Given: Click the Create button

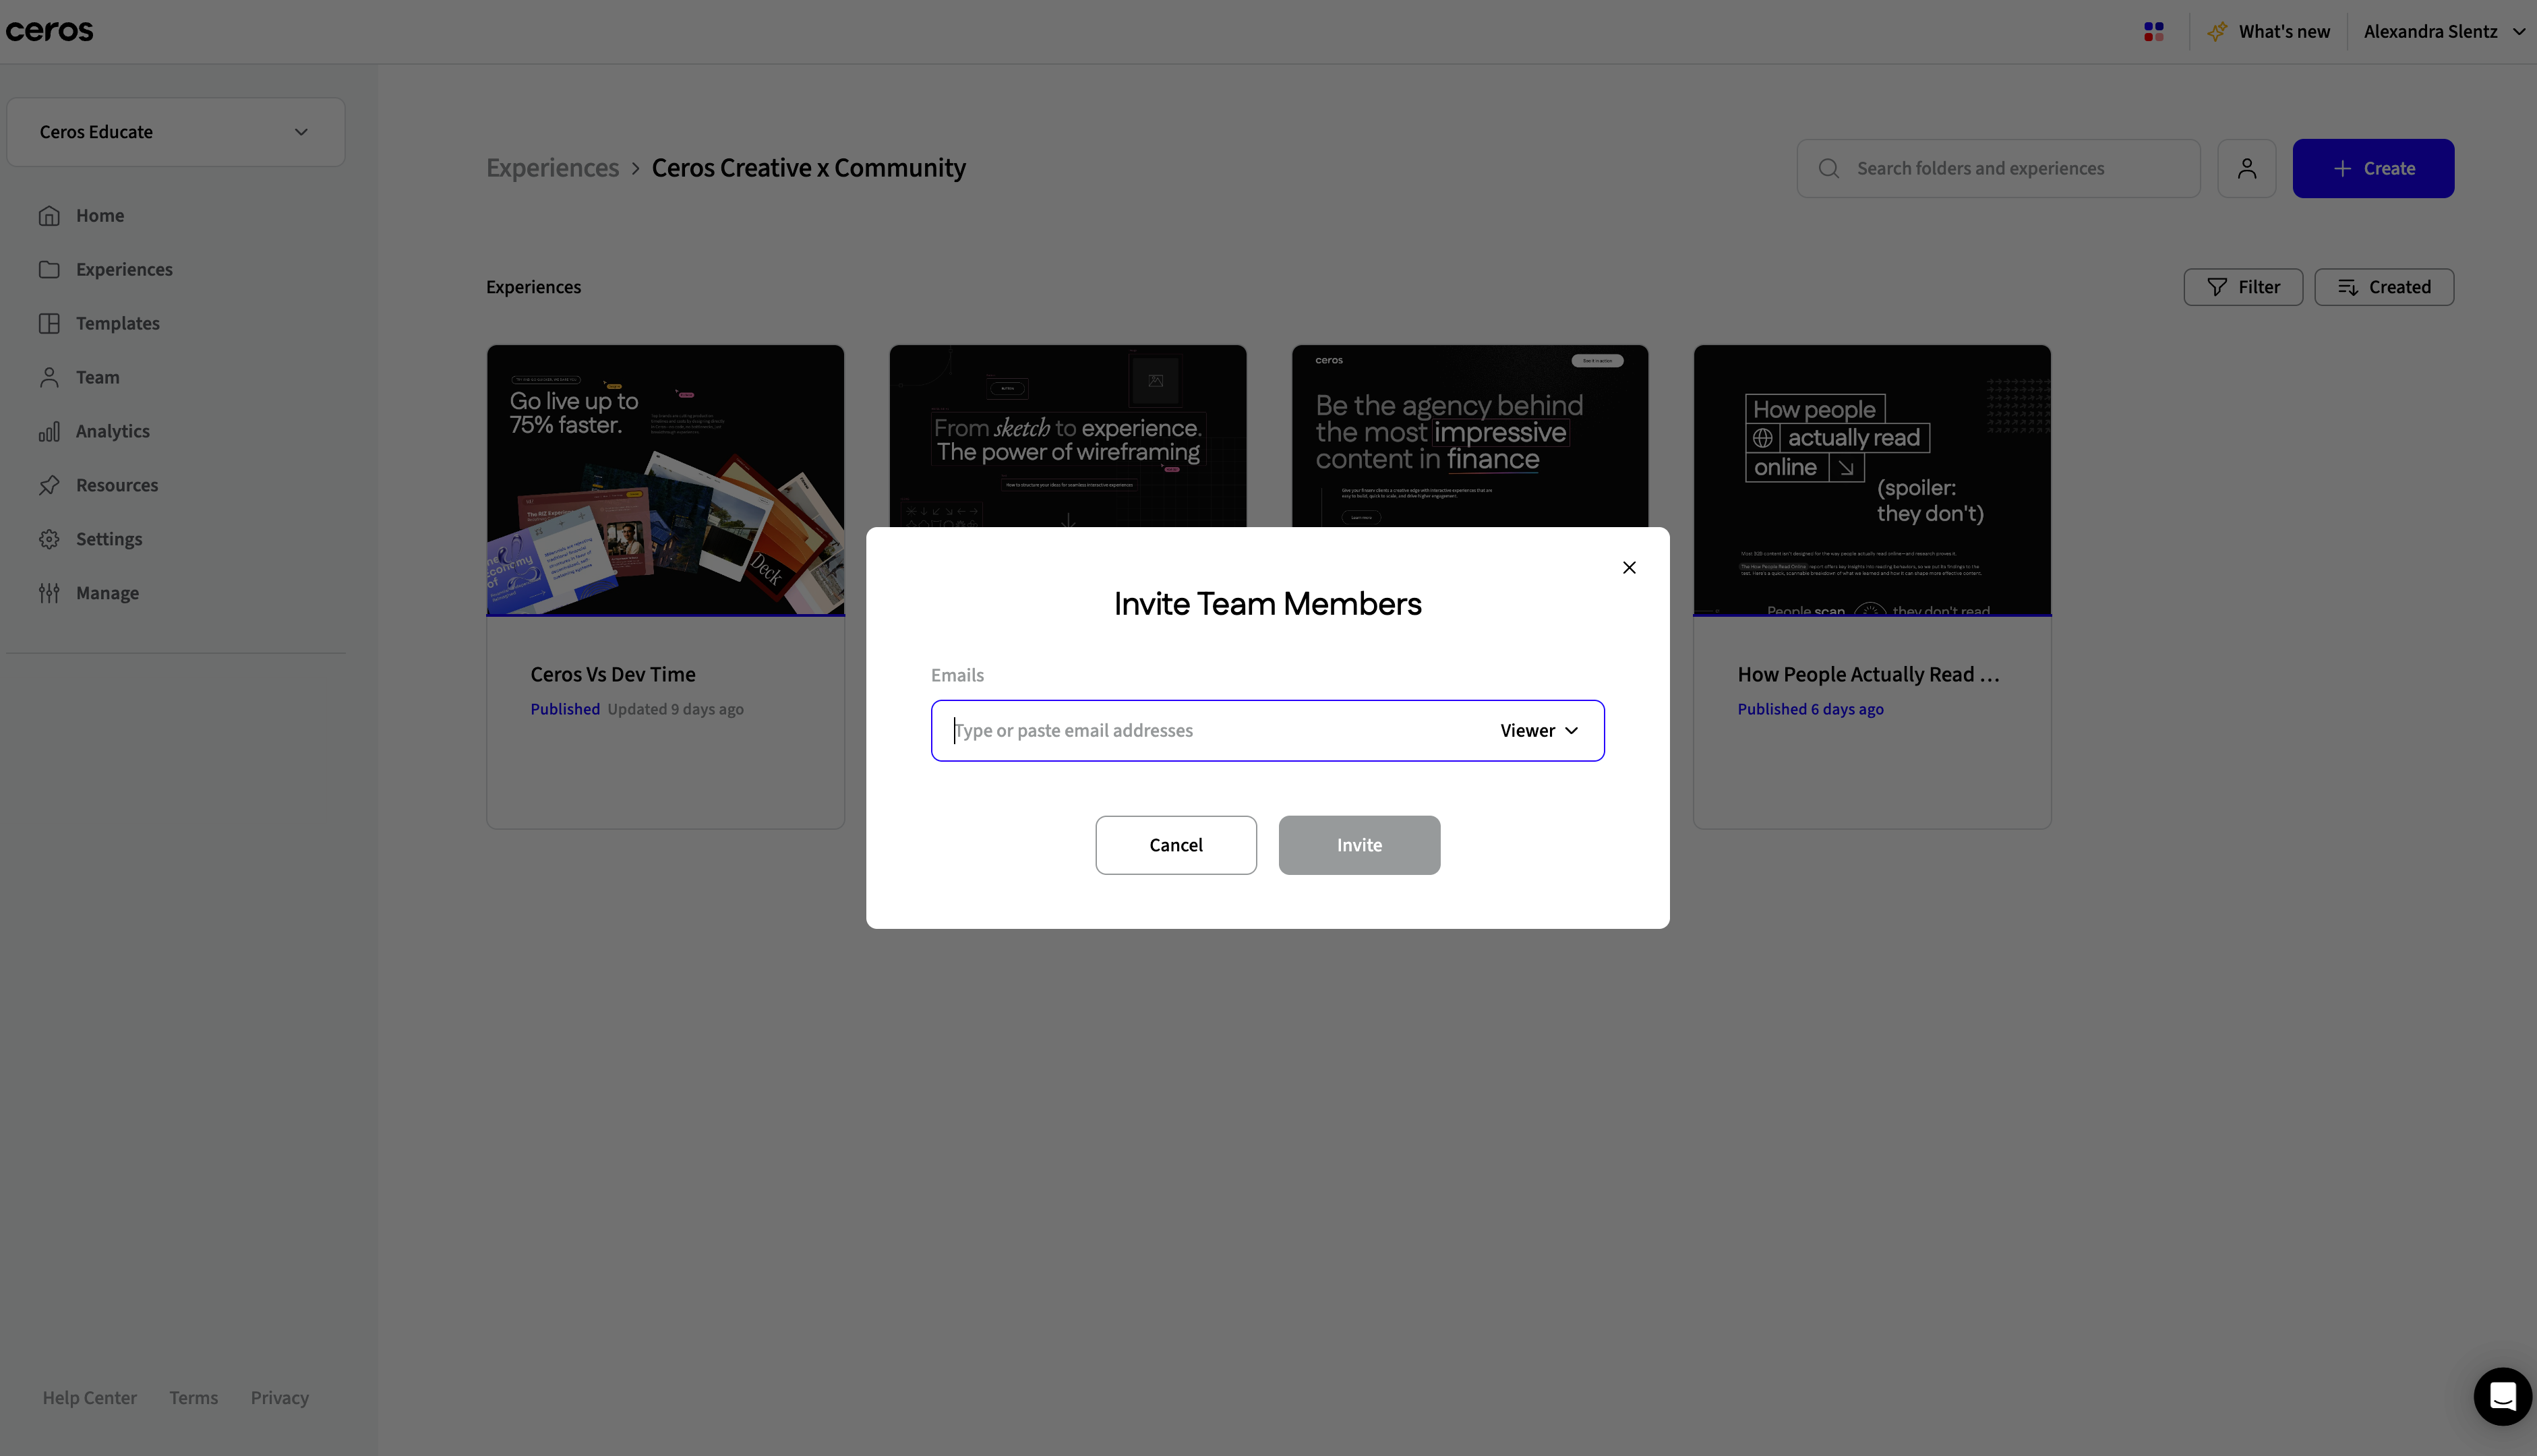Looking at the screenshot, I should 2373,169.
